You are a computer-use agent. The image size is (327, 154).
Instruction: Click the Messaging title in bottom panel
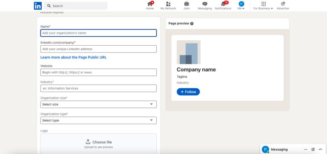tap(279, 149)
